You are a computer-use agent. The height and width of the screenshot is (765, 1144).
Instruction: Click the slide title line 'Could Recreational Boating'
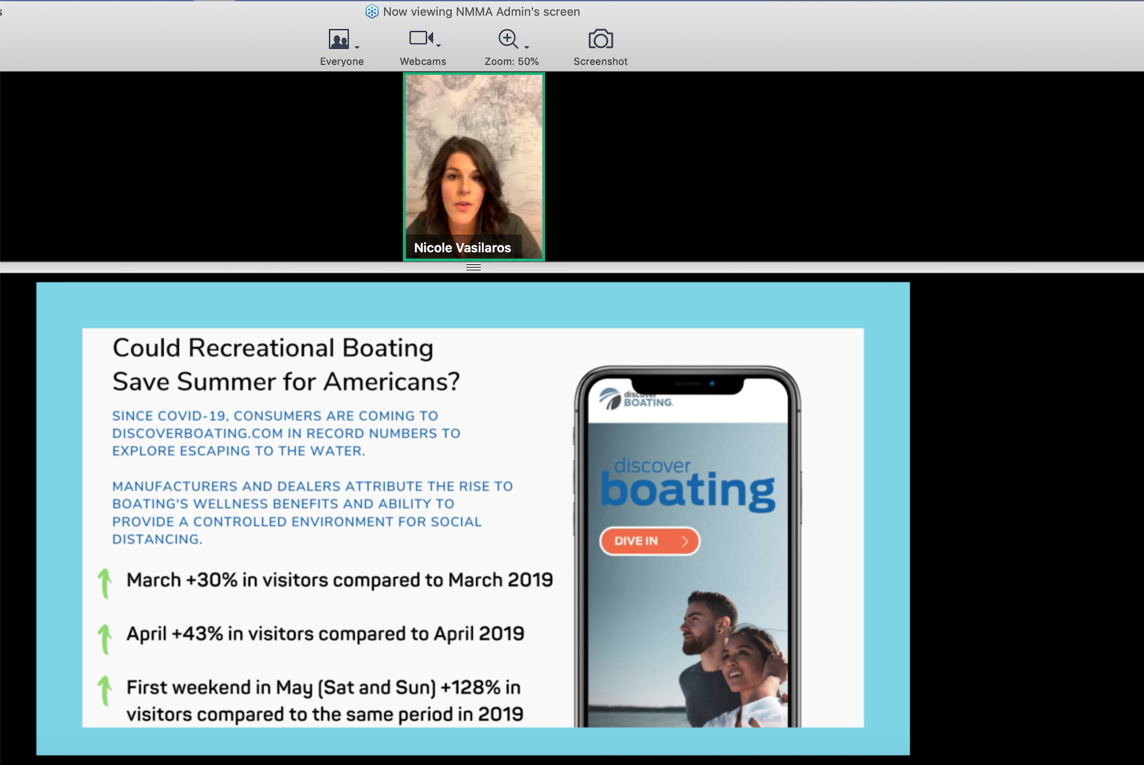pyautogui.click(x=273, y=348)
